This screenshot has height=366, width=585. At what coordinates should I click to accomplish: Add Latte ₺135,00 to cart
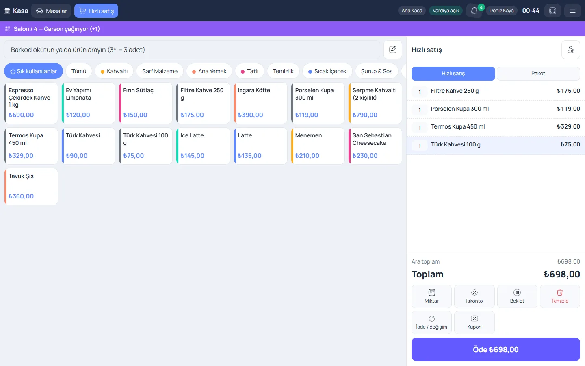pyautogui.click(x=260, y=146)
